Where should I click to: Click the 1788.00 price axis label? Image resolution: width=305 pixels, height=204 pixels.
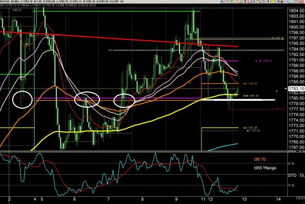pyautogui.click(x=296, y=71)
